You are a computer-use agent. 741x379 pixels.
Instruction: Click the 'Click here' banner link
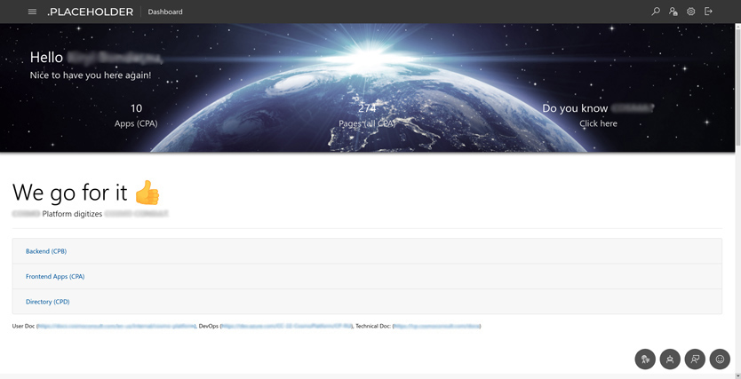[x=598, y=123]
